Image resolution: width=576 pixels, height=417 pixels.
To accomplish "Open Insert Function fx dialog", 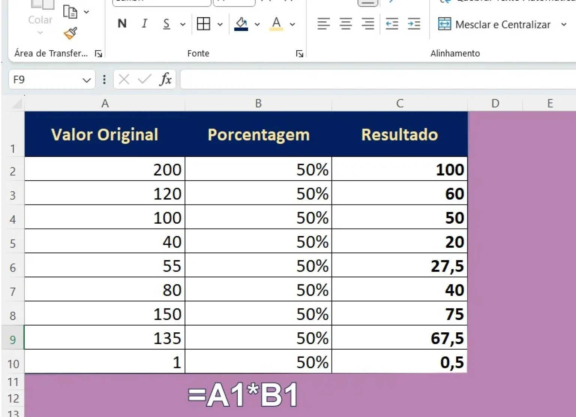I will [165, 79].
